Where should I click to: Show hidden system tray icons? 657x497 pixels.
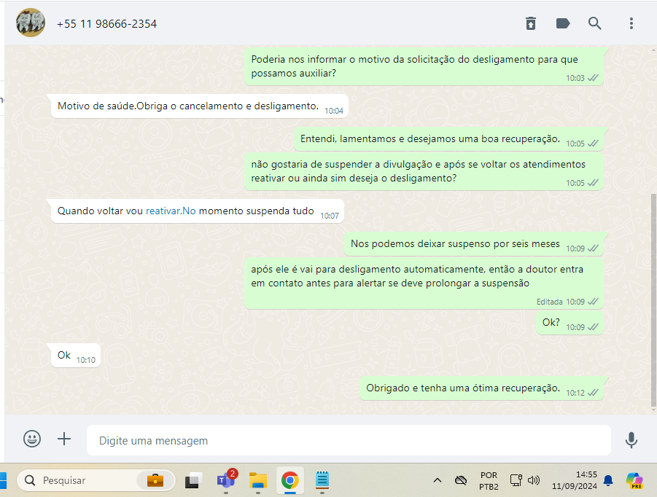pyautogui.click(x=437, y=480)
